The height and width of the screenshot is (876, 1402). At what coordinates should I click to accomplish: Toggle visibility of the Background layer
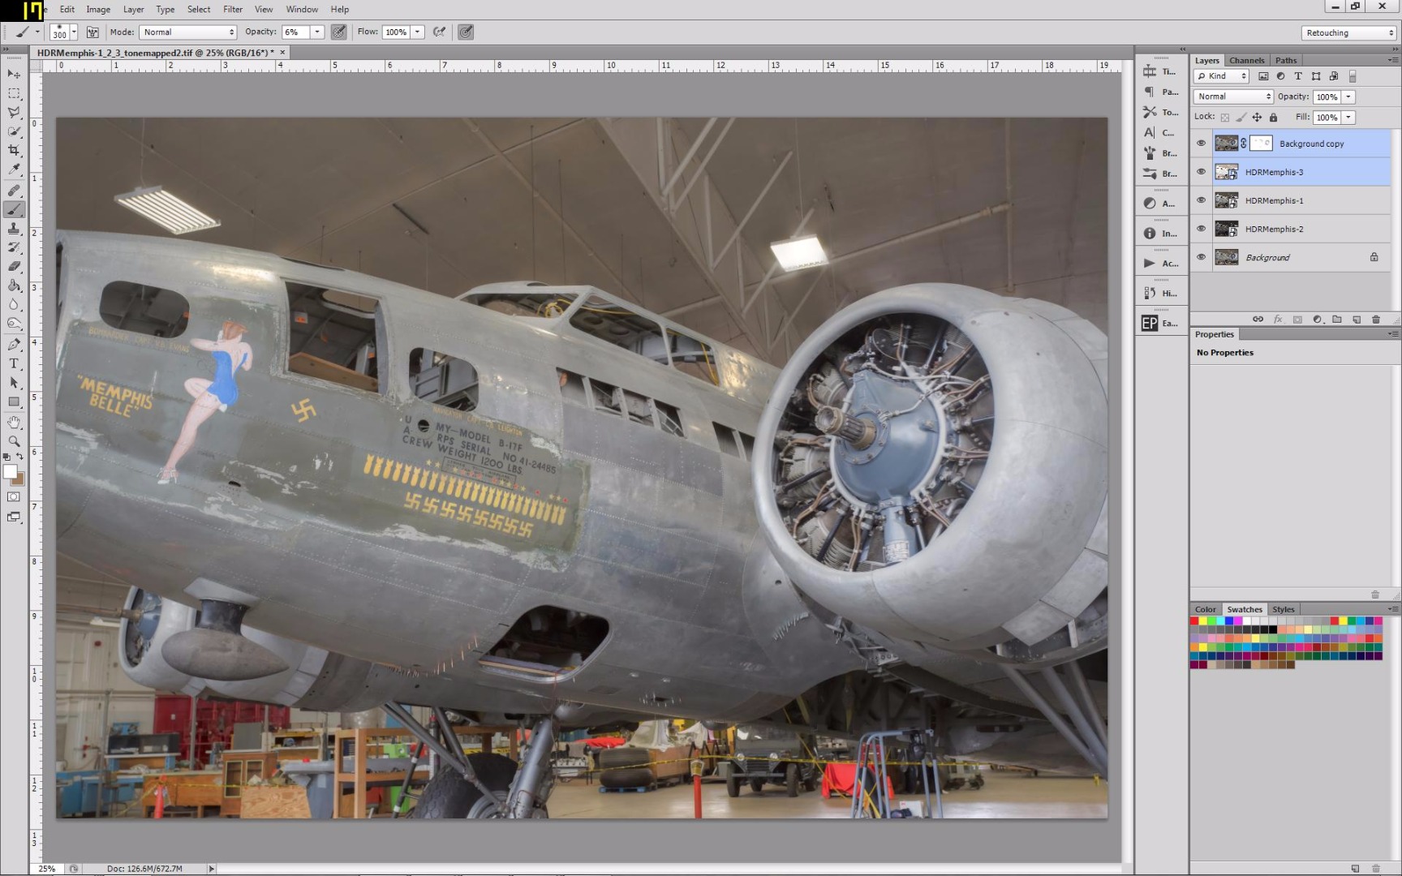pyautogui.click(x=1202, y=257)
